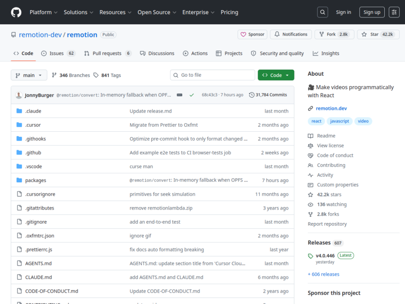The image size is (405, 304).
Task: Click the Activity pulse icon
Action: 310,175
